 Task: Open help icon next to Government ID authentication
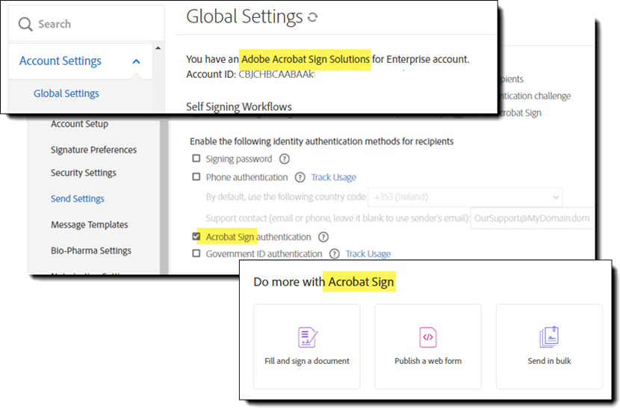[335, 253]
